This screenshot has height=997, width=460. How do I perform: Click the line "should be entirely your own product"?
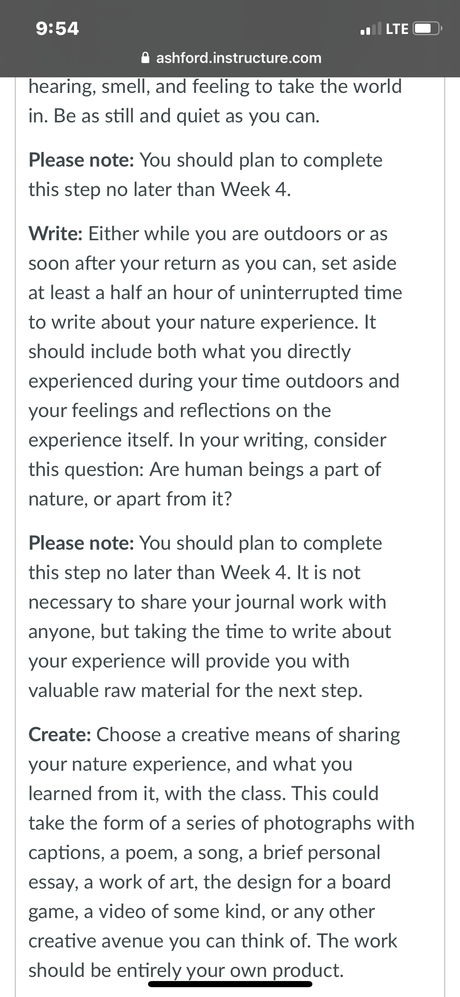(x=186, y=970)
